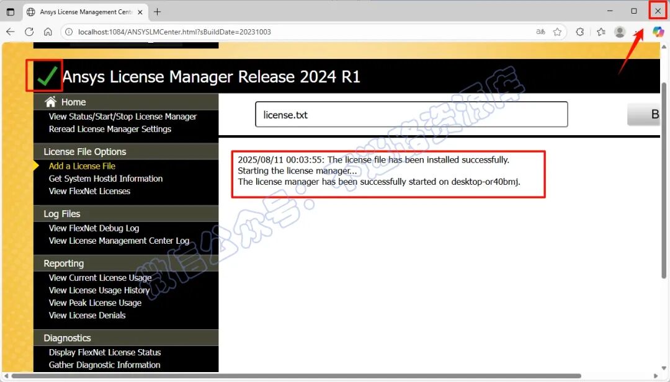Select Add a License File

pyautogui.click(x=82, y=166)
